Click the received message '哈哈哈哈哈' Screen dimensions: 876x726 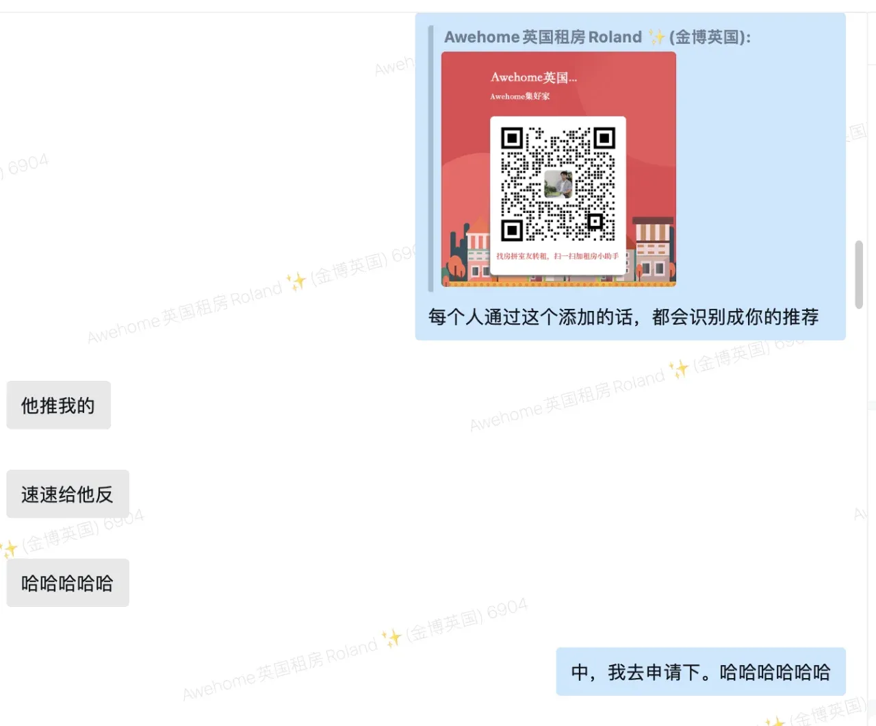pyautogui.click(x=68, y=583)
